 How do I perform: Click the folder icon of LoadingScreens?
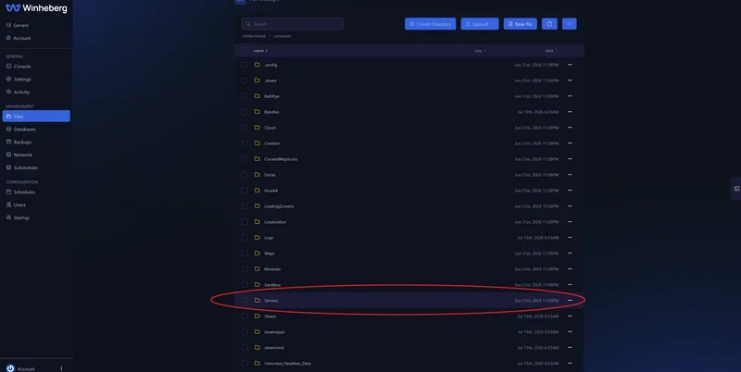tap(257, 205)
